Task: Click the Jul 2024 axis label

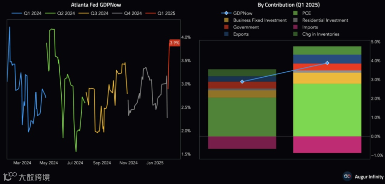Action: point(75,163)
